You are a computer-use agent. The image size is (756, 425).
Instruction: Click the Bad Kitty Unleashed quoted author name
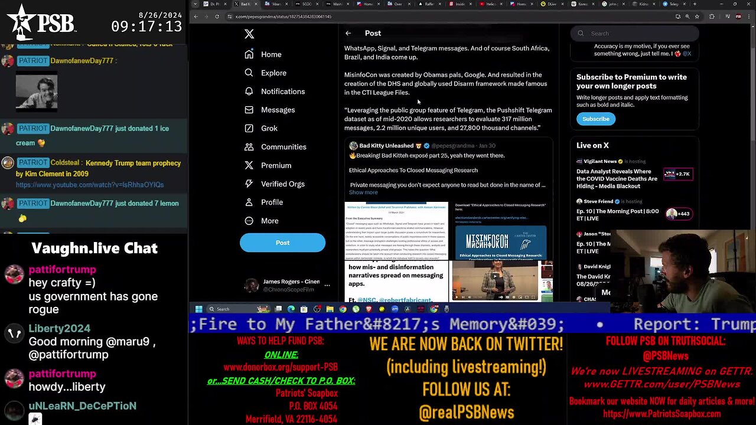click(x=386, y=146)
